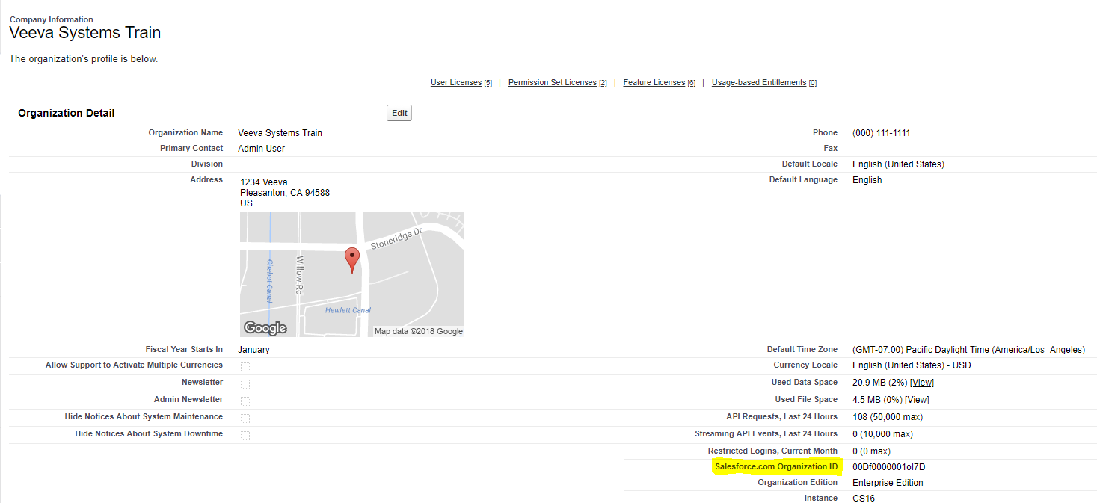Toggle Allow Support to Activate Multiple Currencies checkbox
This screenshot has height=503, width=1097.
[245, 367]
